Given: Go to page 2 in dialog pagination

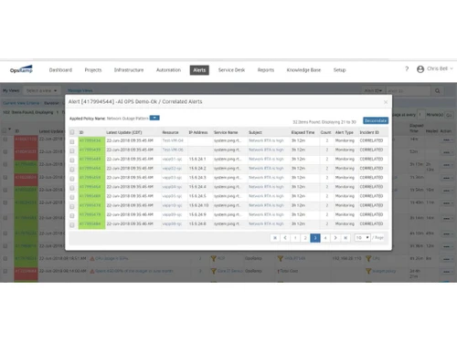Looking at the screenshot, I should (x=305, y=238).
